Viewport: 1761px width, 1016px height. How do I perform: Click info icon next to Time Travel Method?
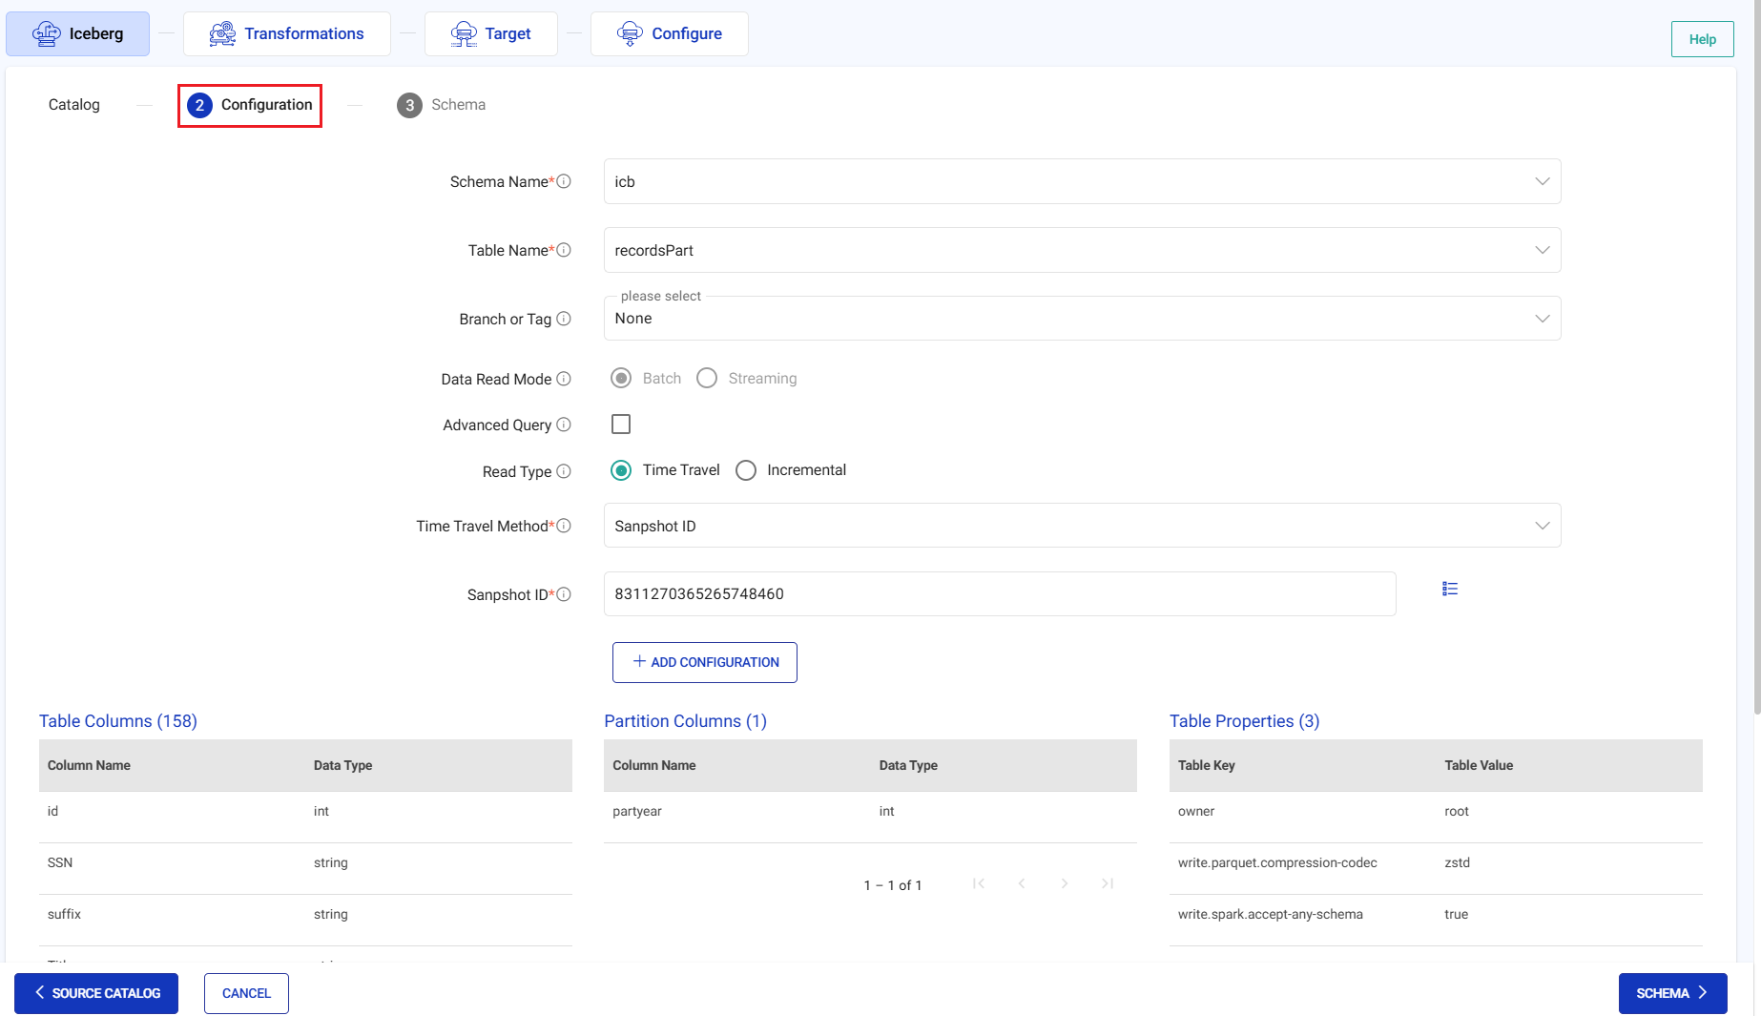564,526
